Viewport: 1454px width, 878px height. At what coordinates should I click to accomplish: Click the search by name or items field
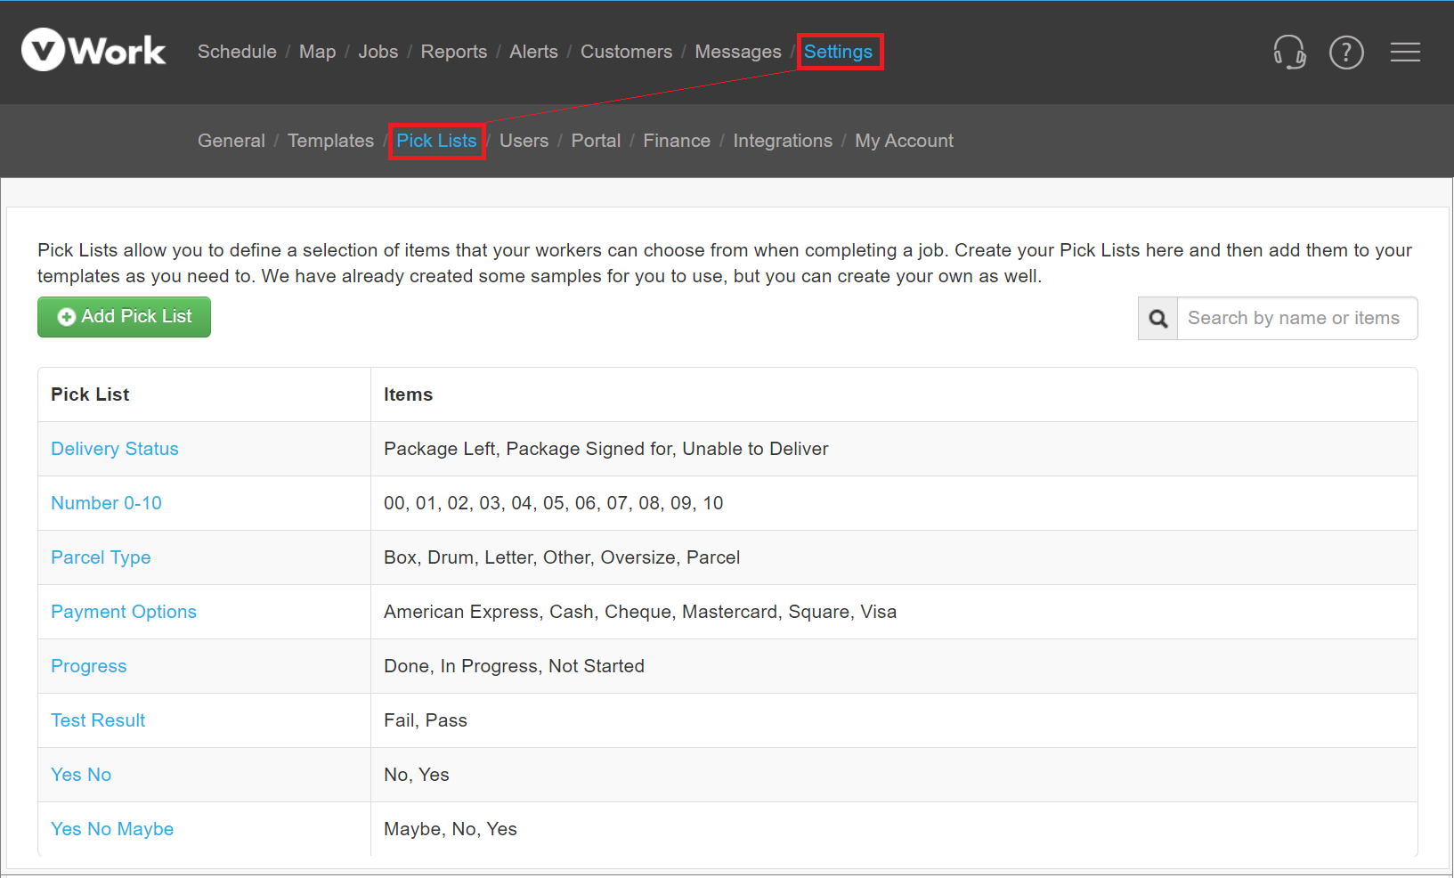[1296, 318]
